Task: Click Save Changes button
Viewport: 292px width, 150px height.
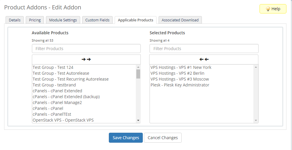Action: (x=126, y=138)
